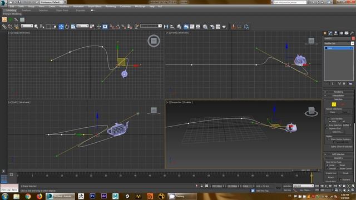Collapse the Geometry rollout
This screenshot has width=356, height=200.
(338, 158)
